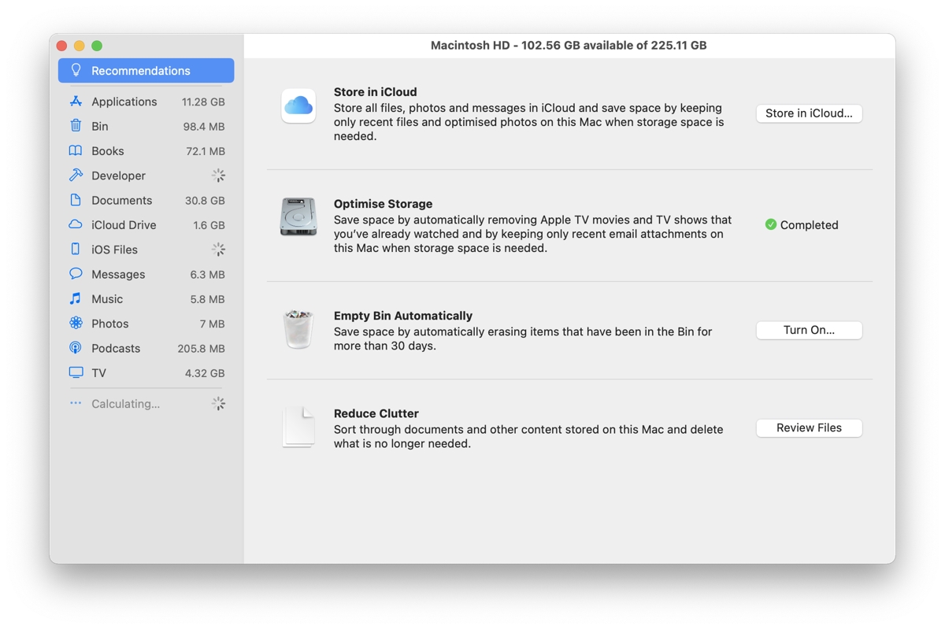This screenshot has width=945, height=629.
Task: Click the Photos flower icon
Action: click(76, 324)
